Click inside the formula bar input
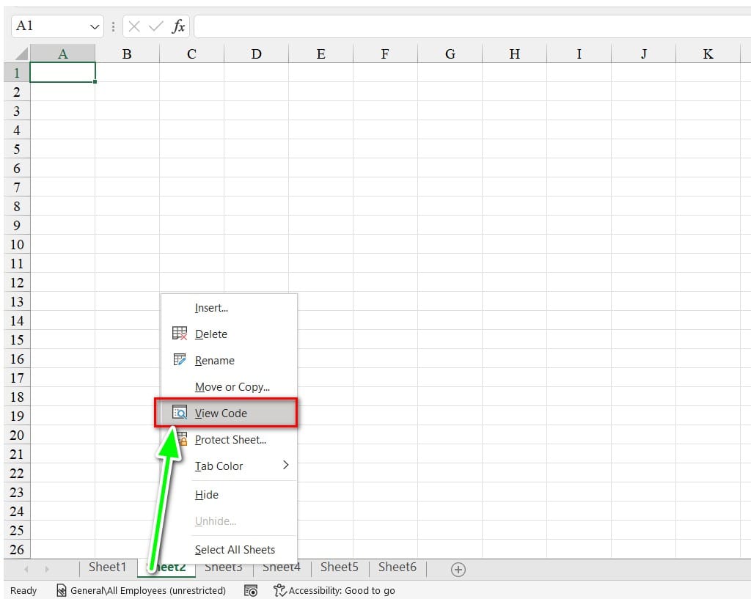Image resolution: width=751 pixels, height=599 pixels. coord(469,26)
